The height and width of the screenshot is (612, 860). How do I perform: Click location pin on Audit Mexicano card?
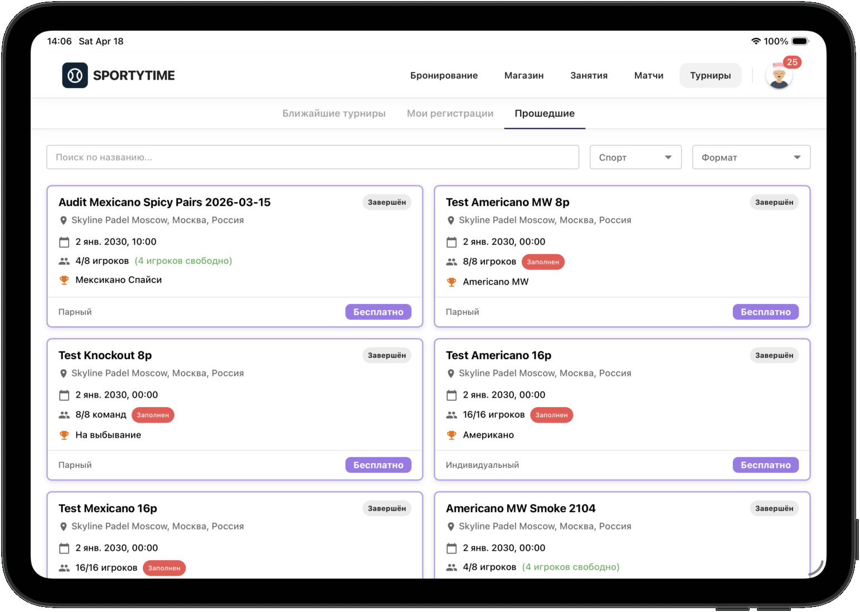64,221
